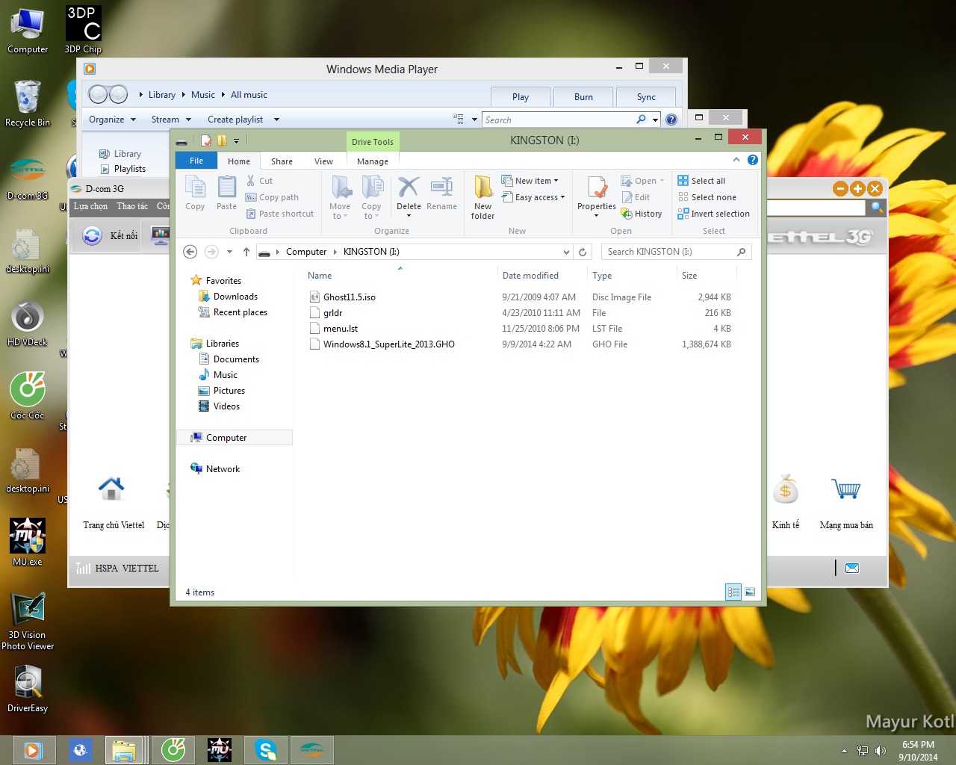Open the Move to dropdown
The width and height of the screenshot is (956, 765).
point(340,197)
